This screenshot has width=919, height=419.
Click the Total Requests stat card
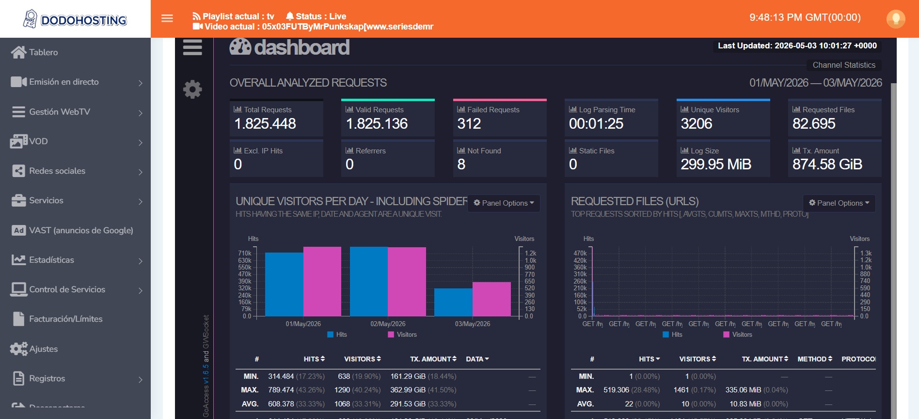[x=276, y=118]
